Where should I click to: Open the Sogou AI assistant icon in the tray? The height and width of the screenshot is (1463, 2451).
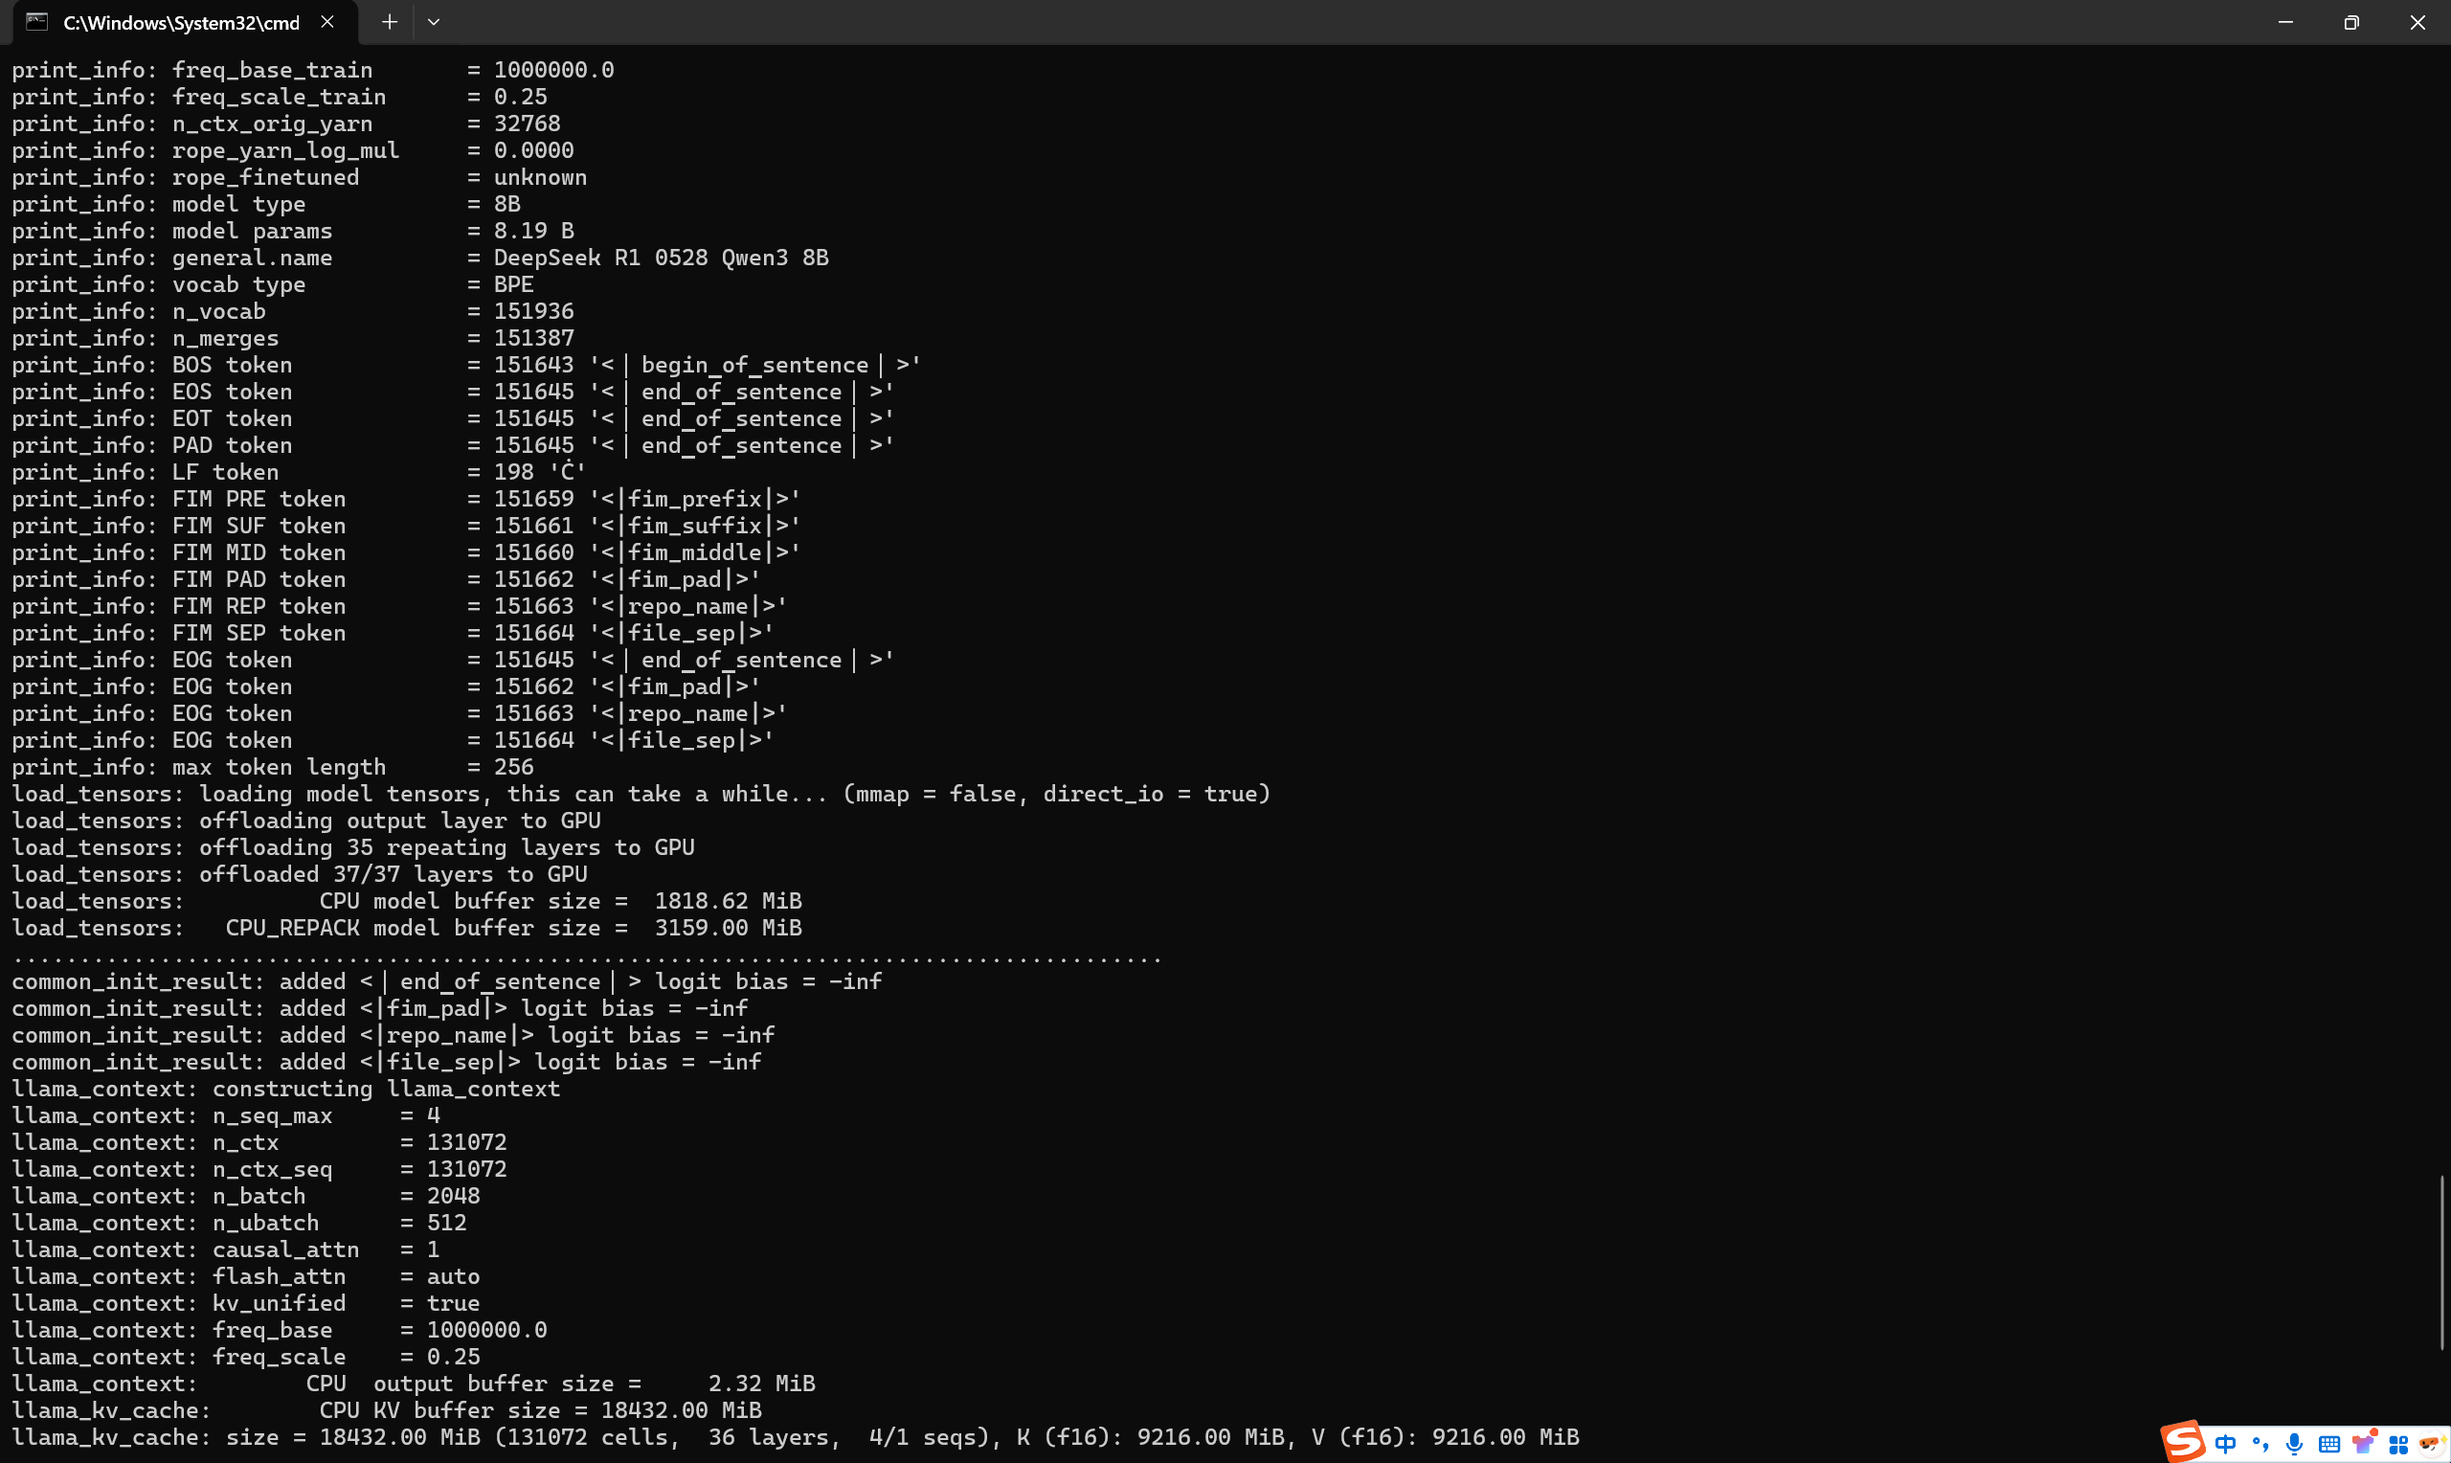click(x=2432, y=1445)
